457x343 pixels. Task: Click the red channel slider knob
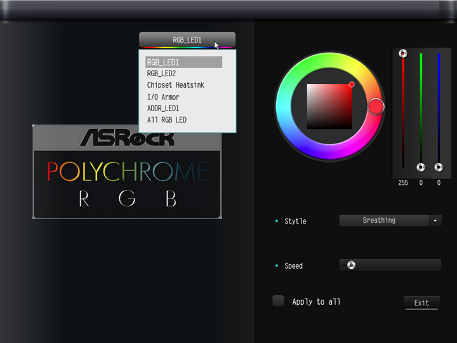pos(403,53)
